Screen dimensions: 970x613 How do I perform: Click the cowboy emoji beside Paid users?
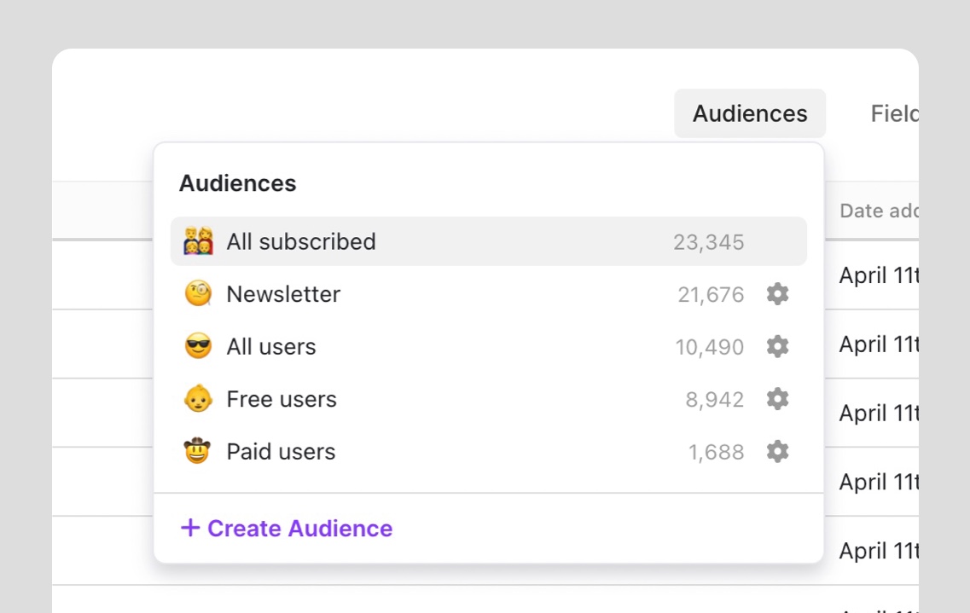pyautogui.click(x=198, y=452)
